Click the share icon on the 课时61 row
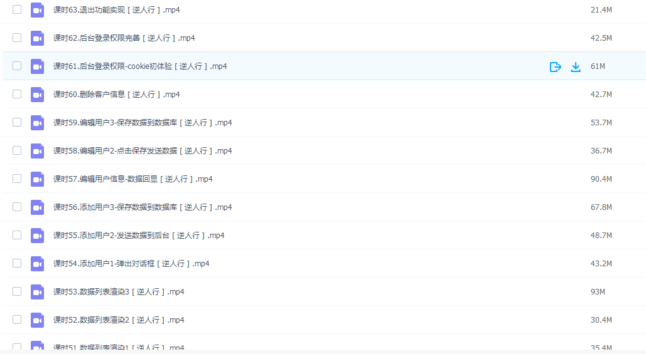This screenshot has width=646, height=354. [x=556, y=66]
